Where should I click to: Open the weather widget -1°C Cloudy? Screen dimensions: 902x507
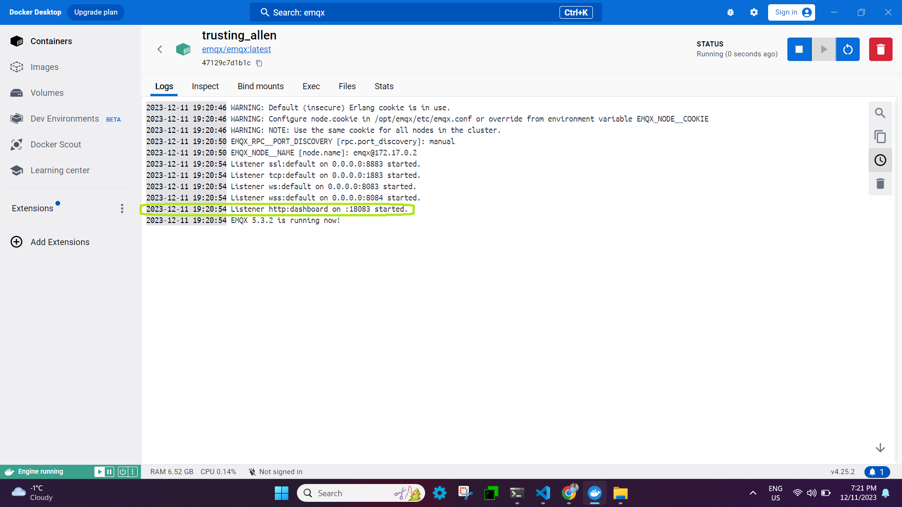point(32,493)
